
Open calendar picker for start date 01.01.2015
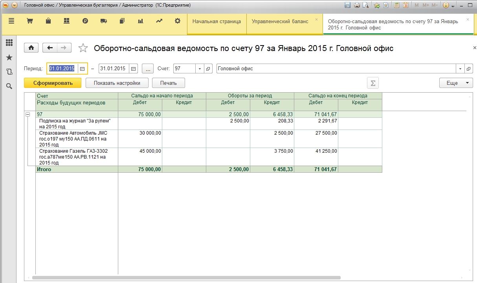[x=82, y=68]
